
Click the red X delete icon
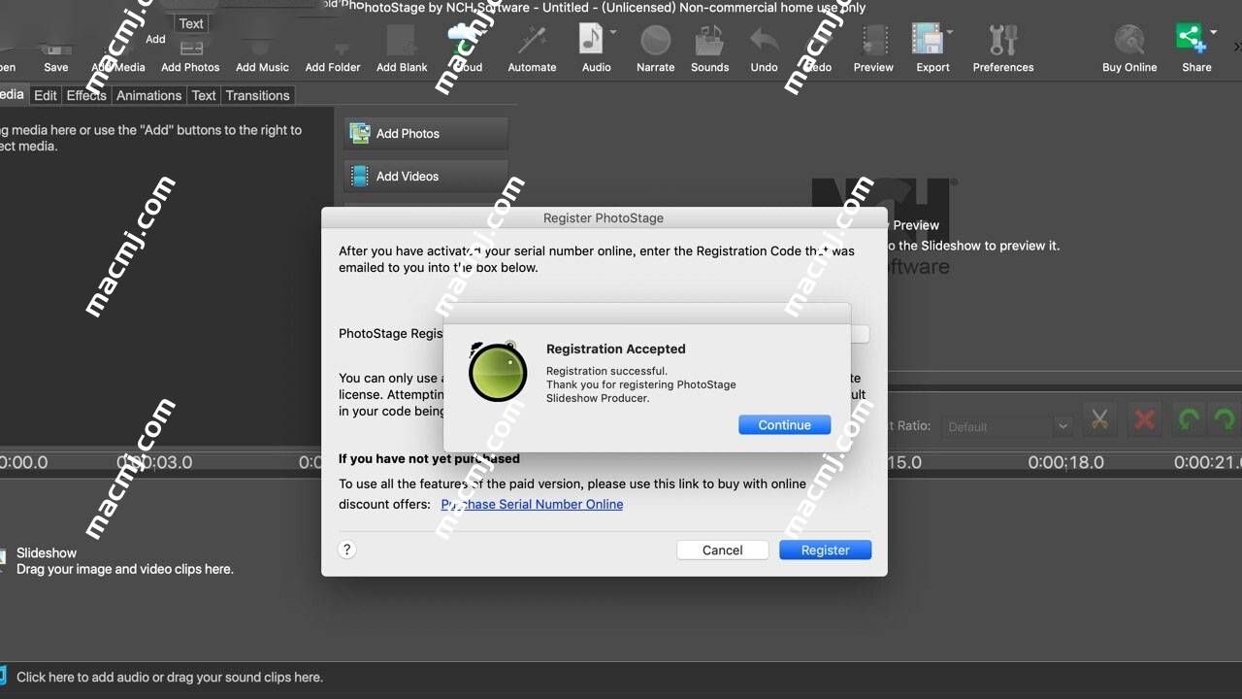click(1145, 419)
